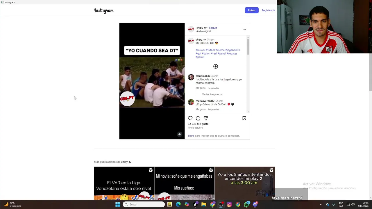Click the #meme hashtag
The image size is (372, 209).
[220, 50]
